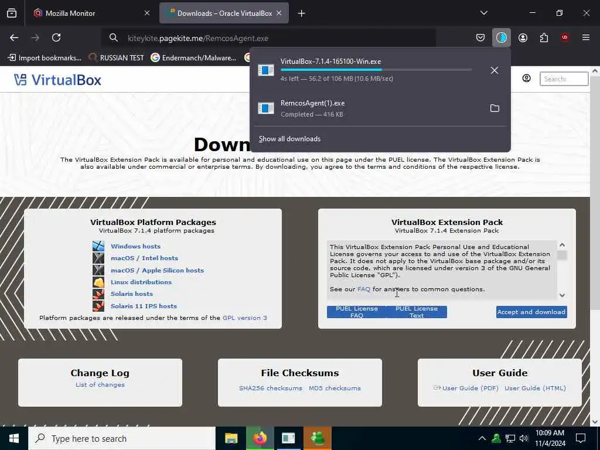Open a new tab
Image resolution: width=600 pixels, height=450 pixels.
tap(302, 13)
